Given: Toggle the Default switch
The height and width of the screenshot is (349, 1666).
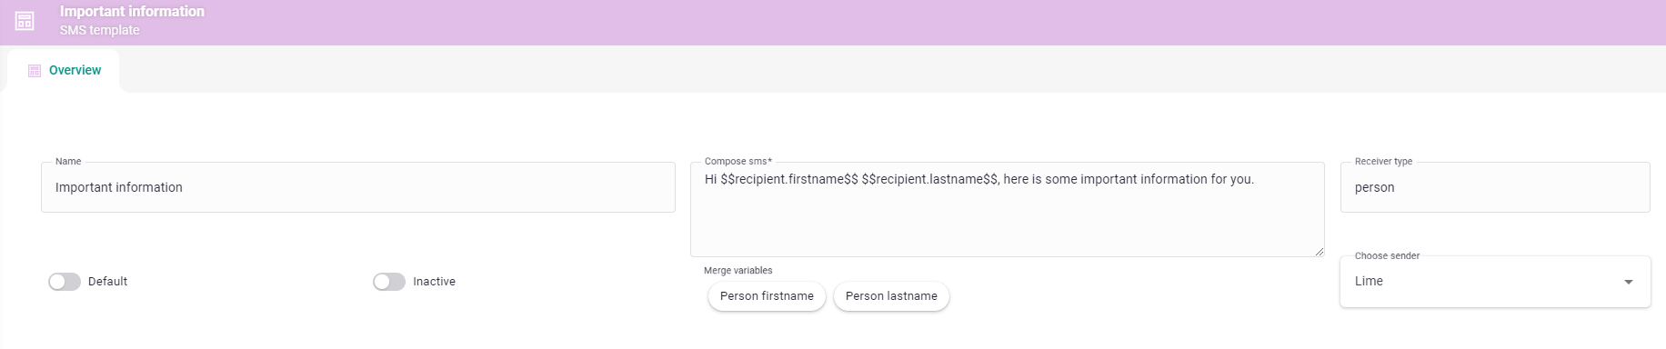Looking at the screenshot, I should [65, 282].
